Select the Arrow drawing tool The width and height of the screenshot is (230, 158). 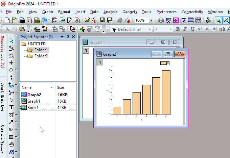11,122
